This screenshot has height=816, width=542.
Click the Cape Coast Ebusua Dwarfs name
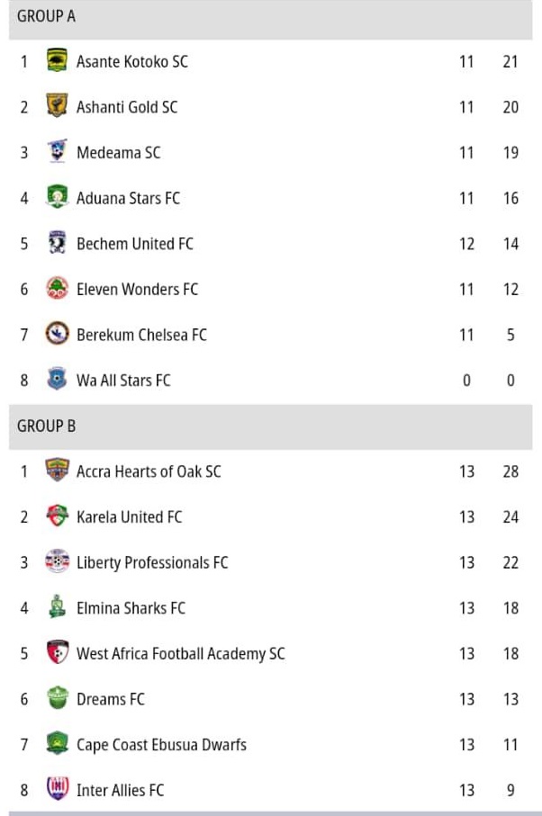(x=161, y=745)
